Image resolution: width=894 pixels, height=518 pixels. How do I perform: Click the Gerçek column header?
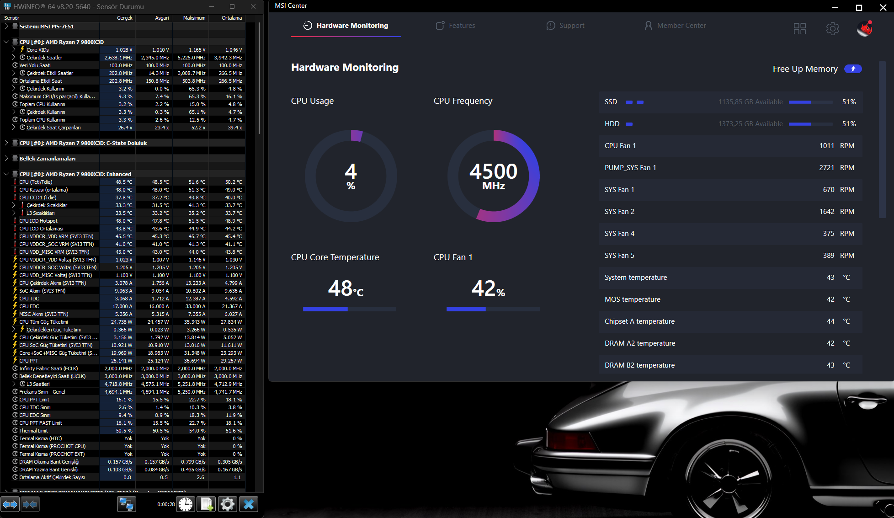point(117,18)
